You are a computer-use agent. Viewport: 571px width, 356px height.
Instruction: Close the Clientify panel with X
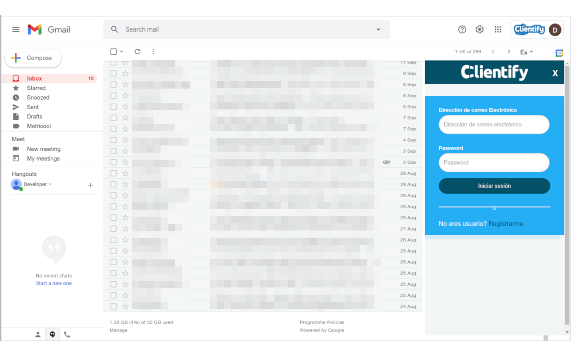(x=555, y=73)
